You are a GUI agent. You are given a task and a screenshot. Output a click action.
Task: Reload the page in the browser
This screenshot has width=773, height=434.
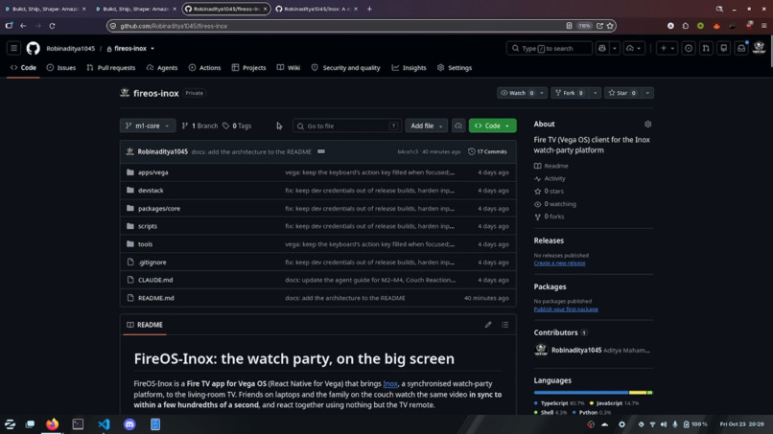point(52,26)
